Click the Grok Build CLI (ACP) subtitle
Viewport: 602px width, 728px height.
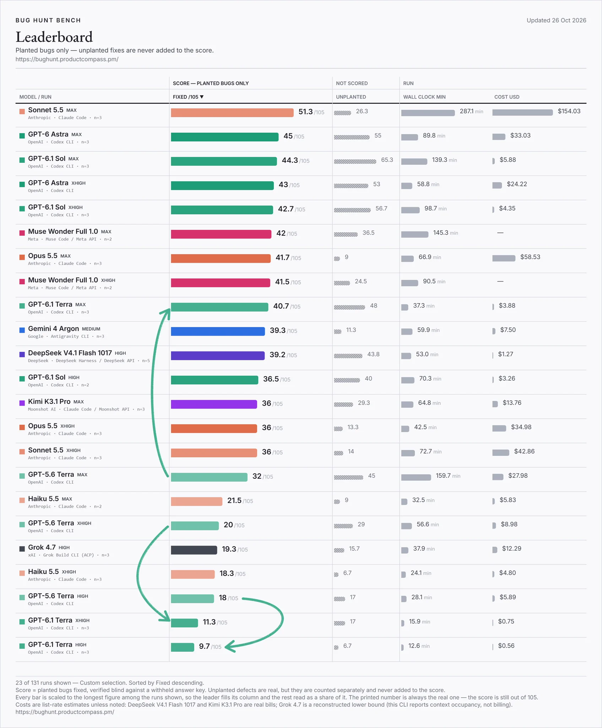click(69, 555)
